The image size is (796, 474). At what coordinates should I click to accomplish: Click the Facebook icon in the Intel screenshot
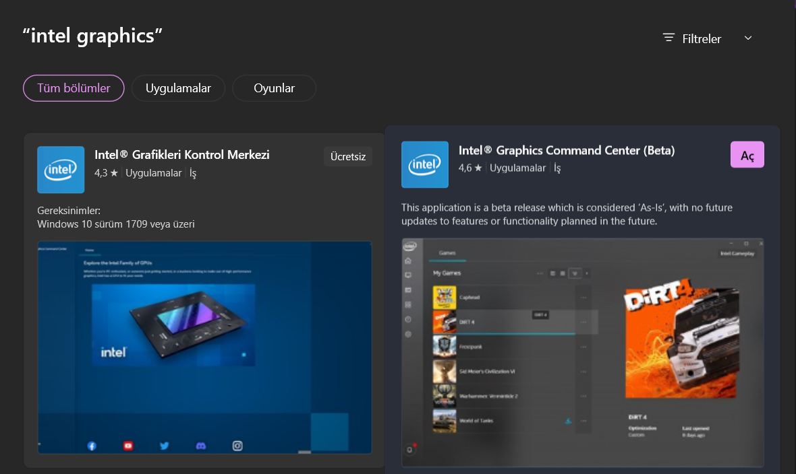(91, 446)
